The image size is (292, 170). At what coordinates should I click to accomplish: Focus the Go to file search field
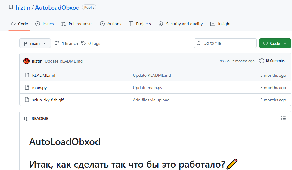(225, 43)
